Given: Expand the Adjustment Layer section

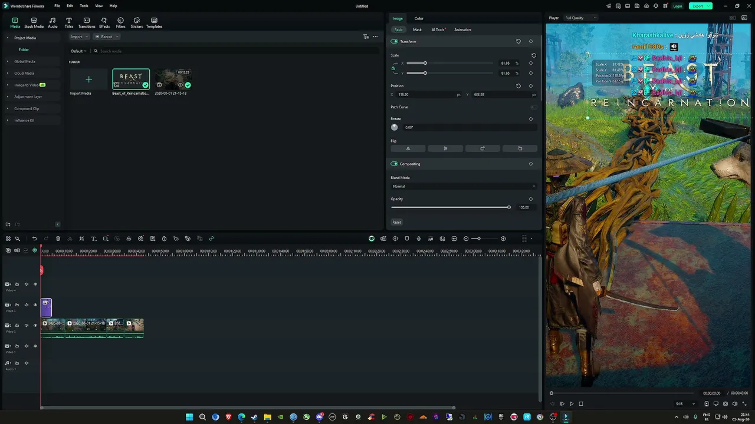Looking at the screenshot, I should (x=8, y=97).
